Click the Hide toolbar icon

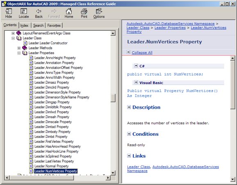(x=9, y=11)
